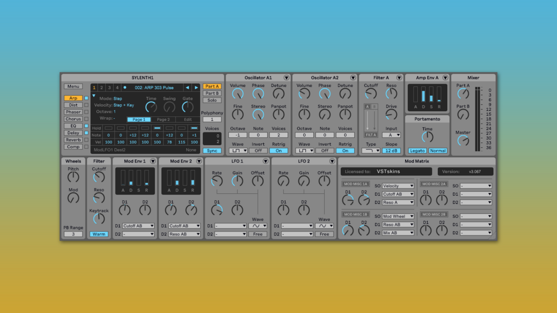Screen dimensions: 557x313
Task: Click the Mod wheel knob
Action: [x=73, y=198]
